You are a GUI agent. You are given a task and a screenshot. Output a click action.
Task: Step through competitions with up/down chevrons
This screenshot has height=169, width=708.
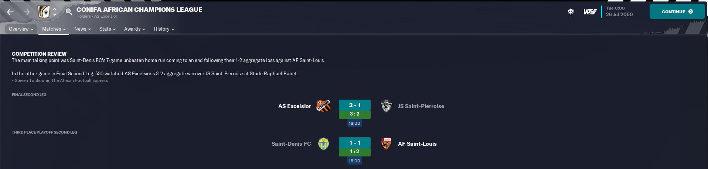point(55,12)
